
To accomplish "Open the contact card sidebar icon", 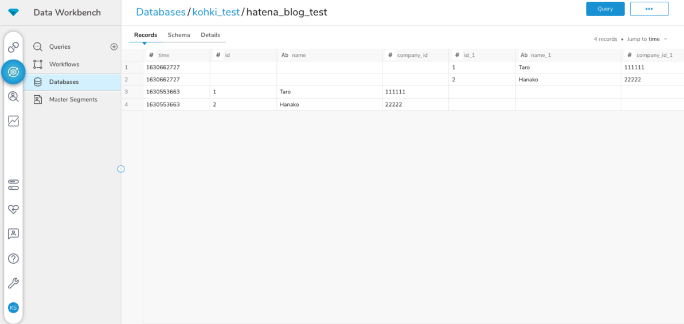I will (13, 234).
